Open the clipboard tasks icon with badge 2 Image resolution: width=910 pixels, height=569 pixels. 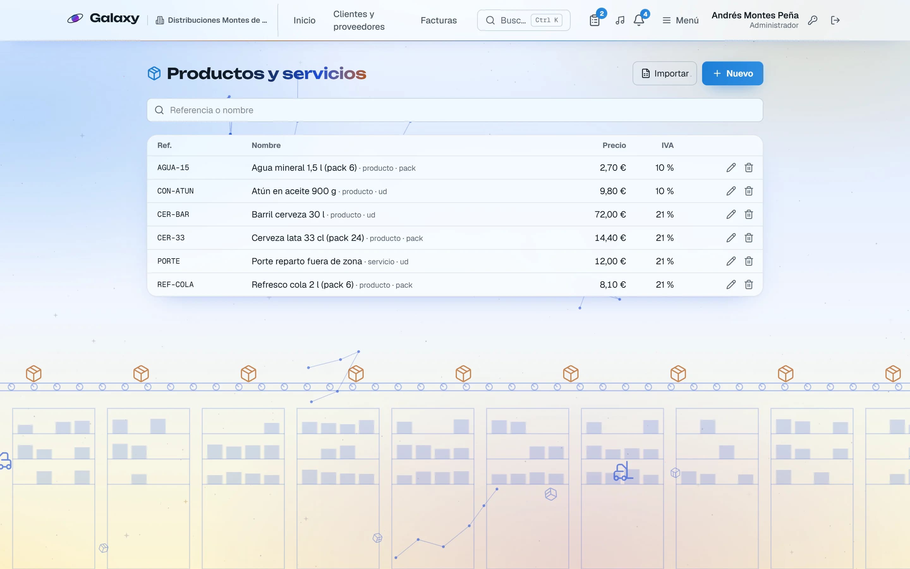(595, 20)
